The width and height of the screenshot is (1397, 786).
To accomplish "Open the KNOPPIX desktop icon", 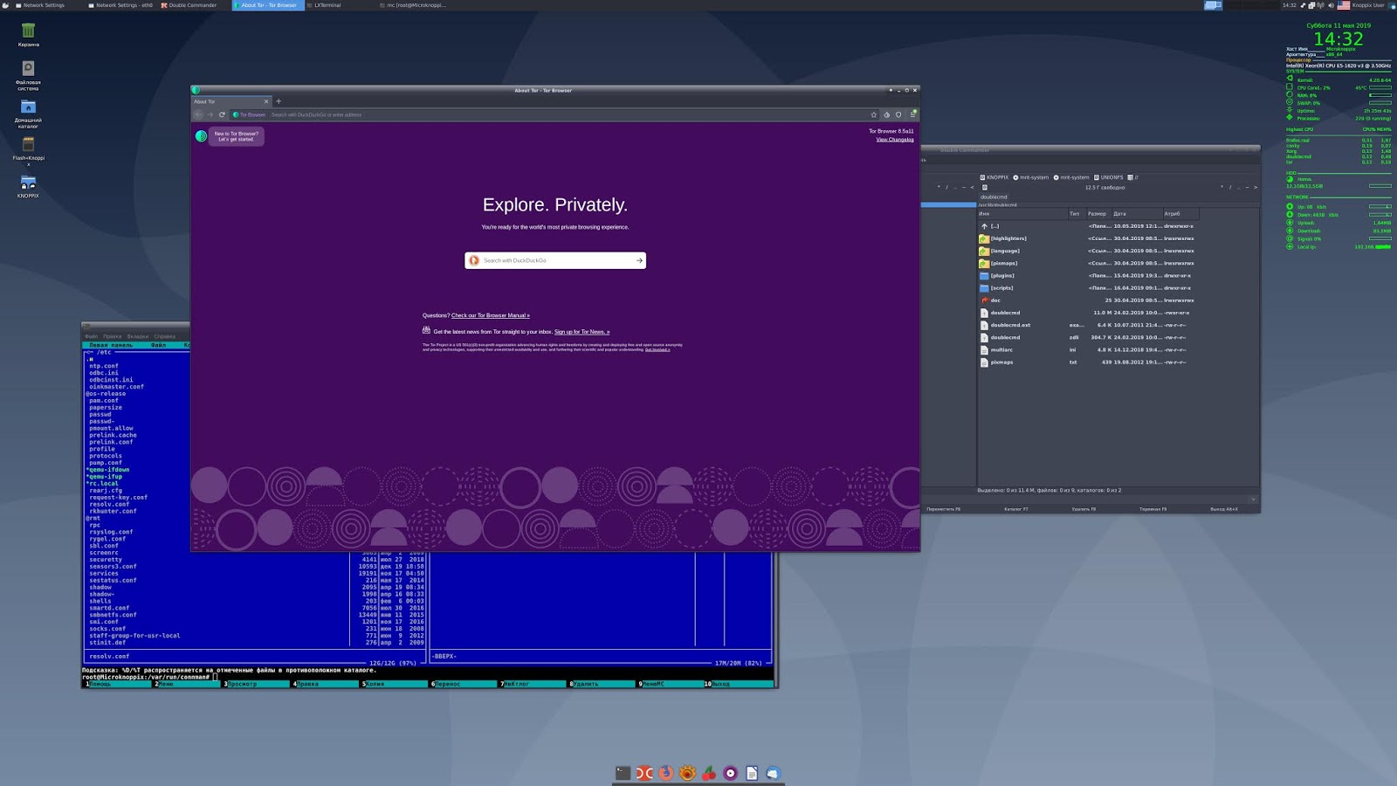I will click(x=28, y=186).
